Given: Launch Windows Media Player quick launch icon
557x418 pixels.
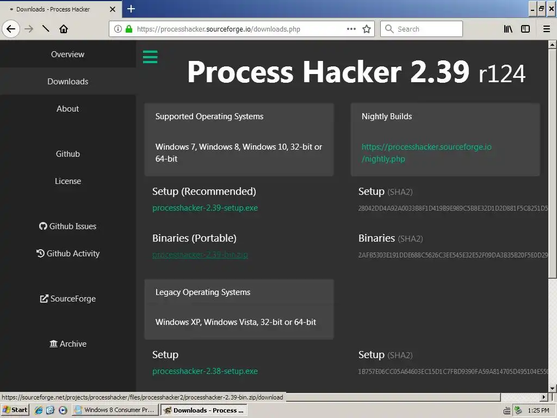Looking at the screenshot, I should pos(63,410).
